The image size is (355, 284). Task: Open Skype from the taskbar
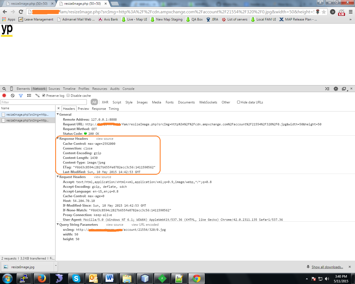[x=76, y=278]
